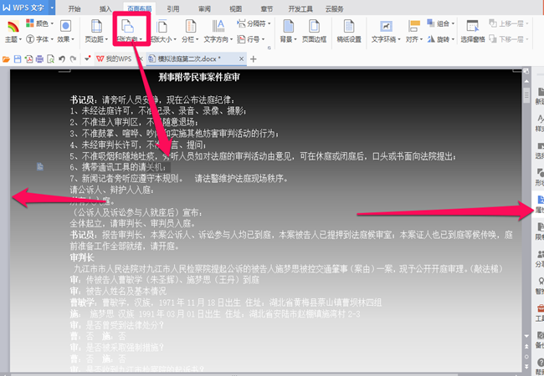Switch to the 插入 ribbon tab
Image resolution: width=544 pixels, height=376 pixels.
click(105, 8)
